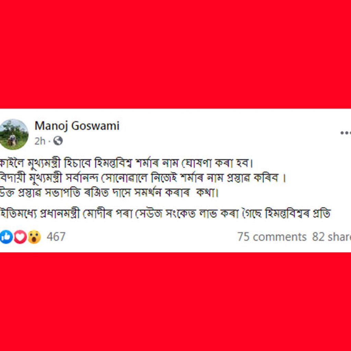Screen dimensions: 351x351
Task: Open the three-dots post options menu
Action: tap(346, 133)
